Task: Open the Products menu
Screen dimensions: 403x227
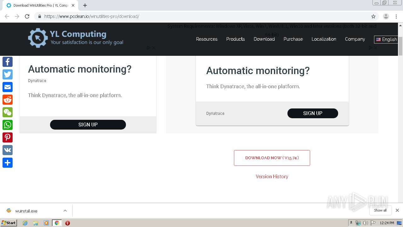Action: pos(236,39)
